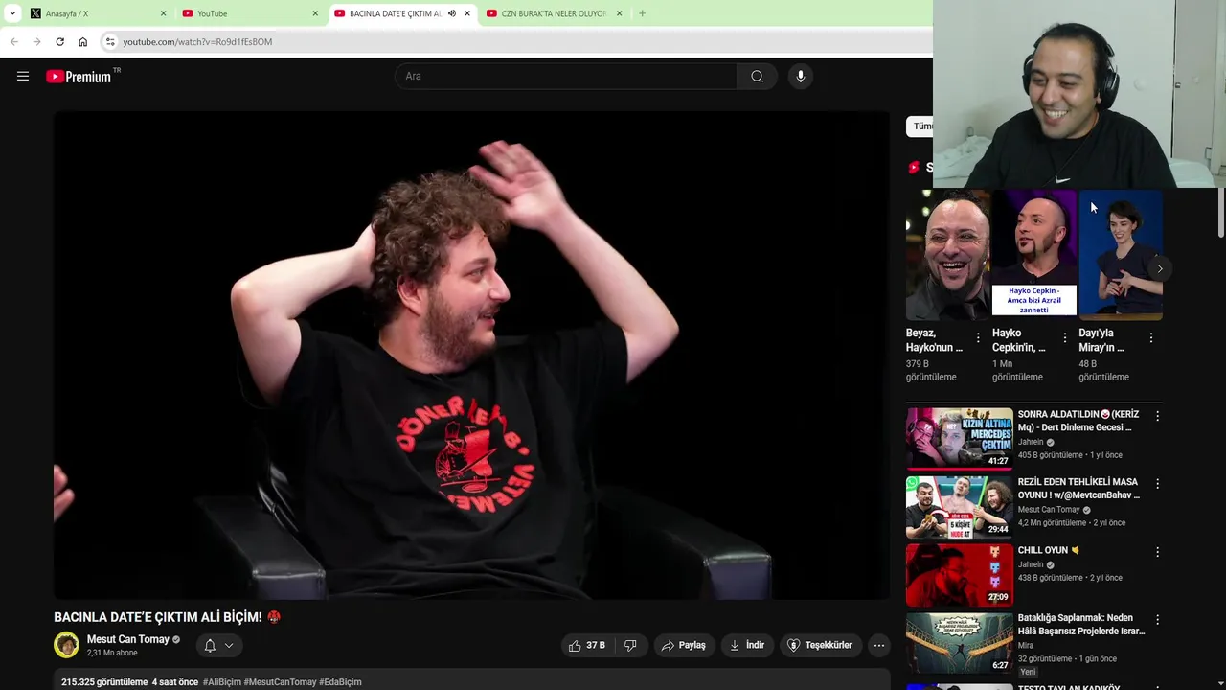This screenshot has height=690, width=1226.
Task: Reload the page with browser refresh icon
Action: pos(59,42)
